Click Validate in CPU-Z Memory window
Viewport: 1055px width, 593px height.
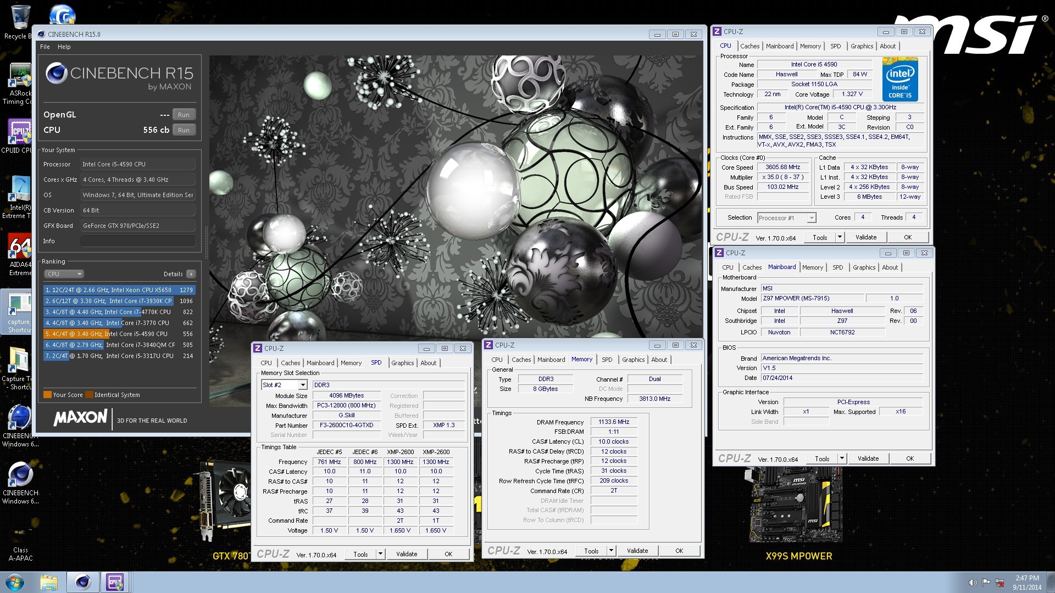637,551
